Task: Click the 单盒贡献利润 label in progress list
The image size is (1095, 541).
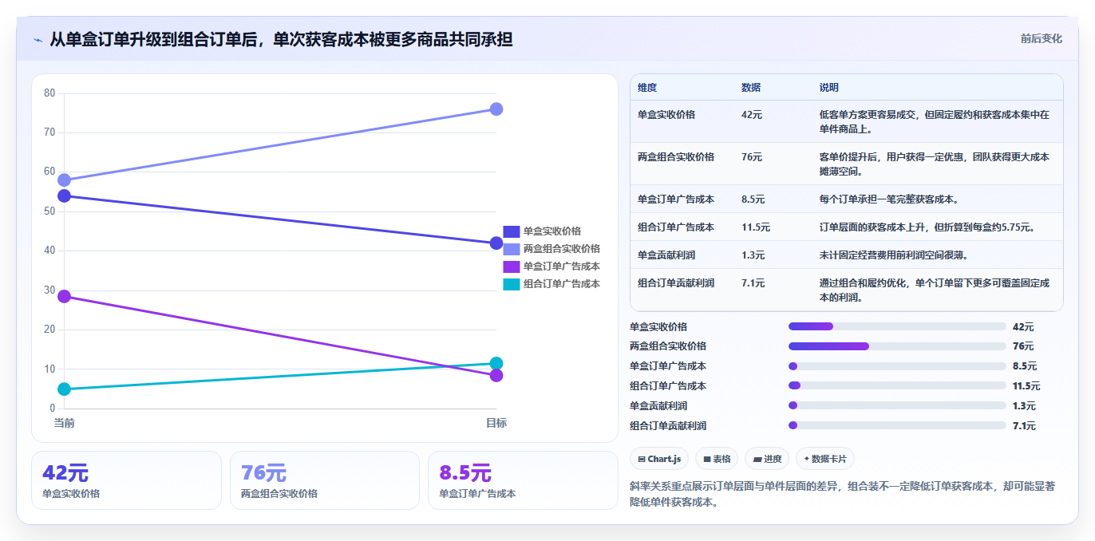Action: pyautogui.click(x=658, y=406)
